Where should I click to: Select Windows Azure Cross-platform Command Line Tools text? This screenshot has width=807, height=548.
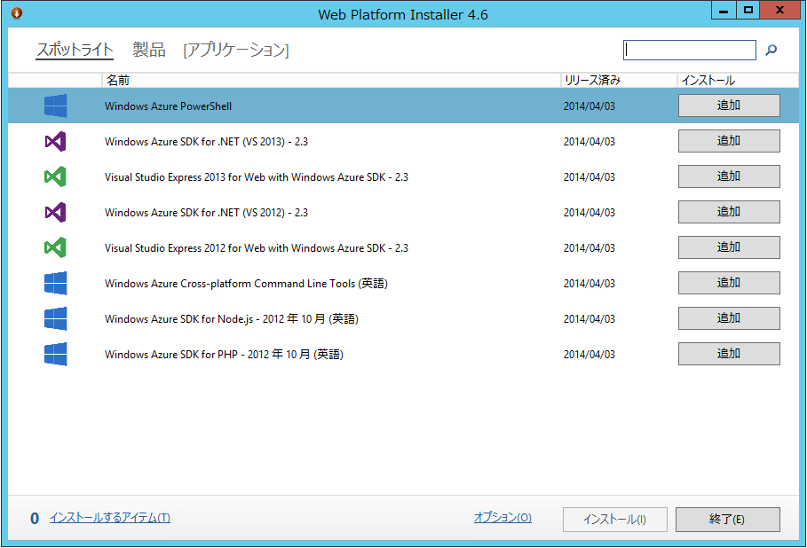(x=246, y=283)
